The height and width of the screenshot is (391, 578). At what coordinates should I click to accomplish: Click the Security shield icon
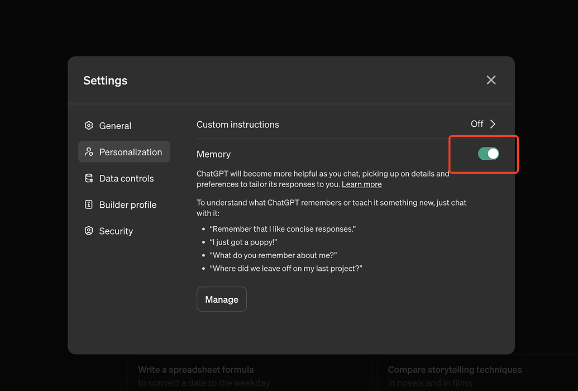(88, 231)
